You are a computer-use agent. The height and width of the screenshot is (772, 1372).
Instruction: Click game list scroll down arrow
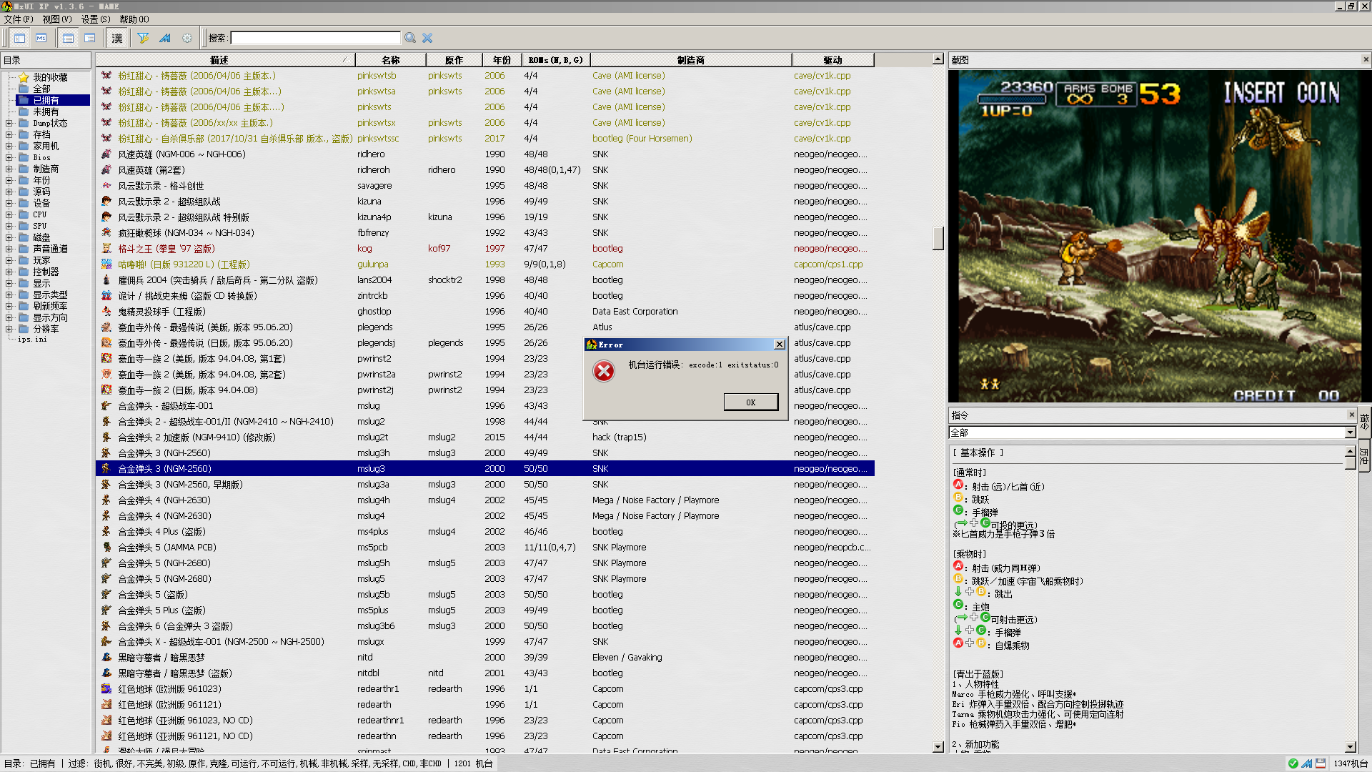click(938, 747)
